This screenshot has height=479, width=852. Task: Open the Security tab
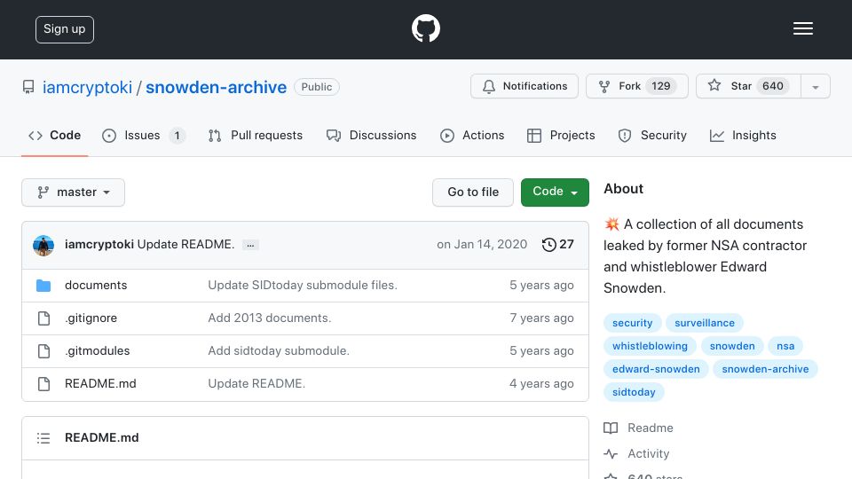(652, 135)
